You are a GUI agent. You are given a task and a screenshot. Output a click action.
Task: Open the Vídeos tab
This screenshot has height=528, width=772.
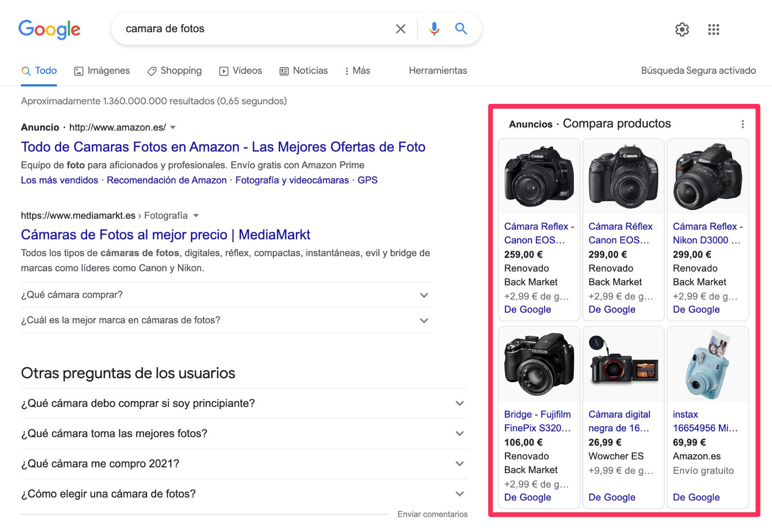click(x=241, y=71)
